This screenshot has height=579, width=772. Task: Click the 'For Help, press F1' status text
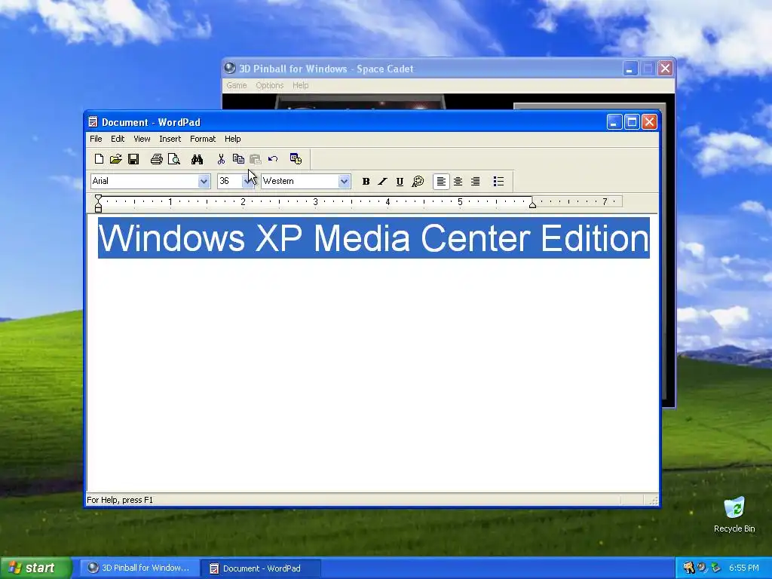120,501
